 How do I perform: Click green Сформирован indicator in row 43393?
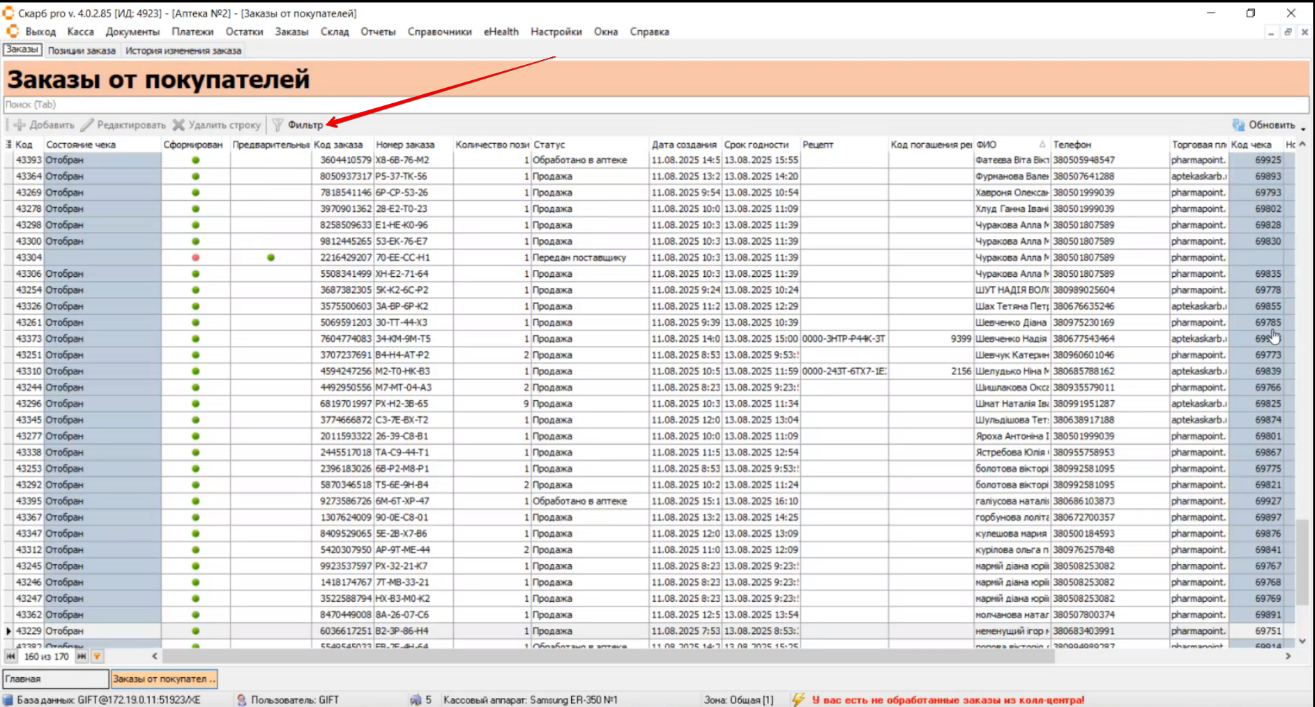[195, 160]
